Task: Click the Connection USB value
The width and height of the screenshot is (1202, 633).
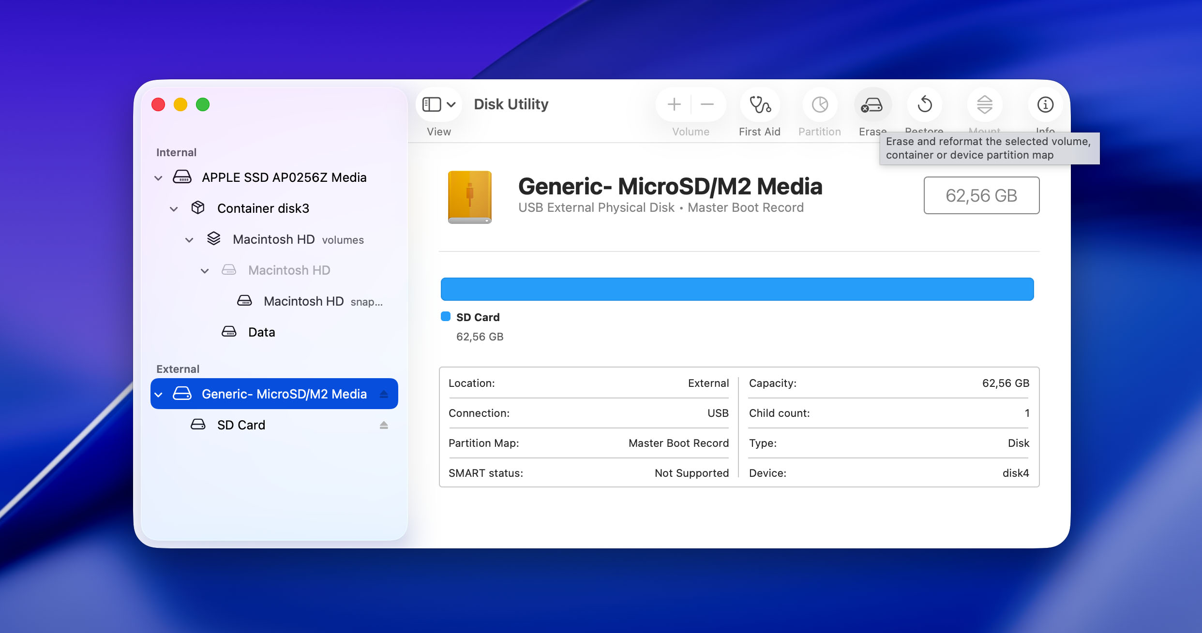Action: [718, 413]
